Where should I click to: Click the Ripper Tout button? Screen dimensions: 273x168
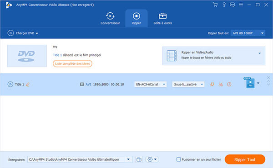(245, 159)
